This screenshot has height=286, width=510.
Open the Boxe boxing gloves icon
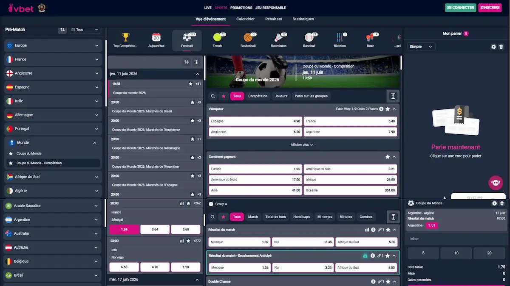(370, 37)
